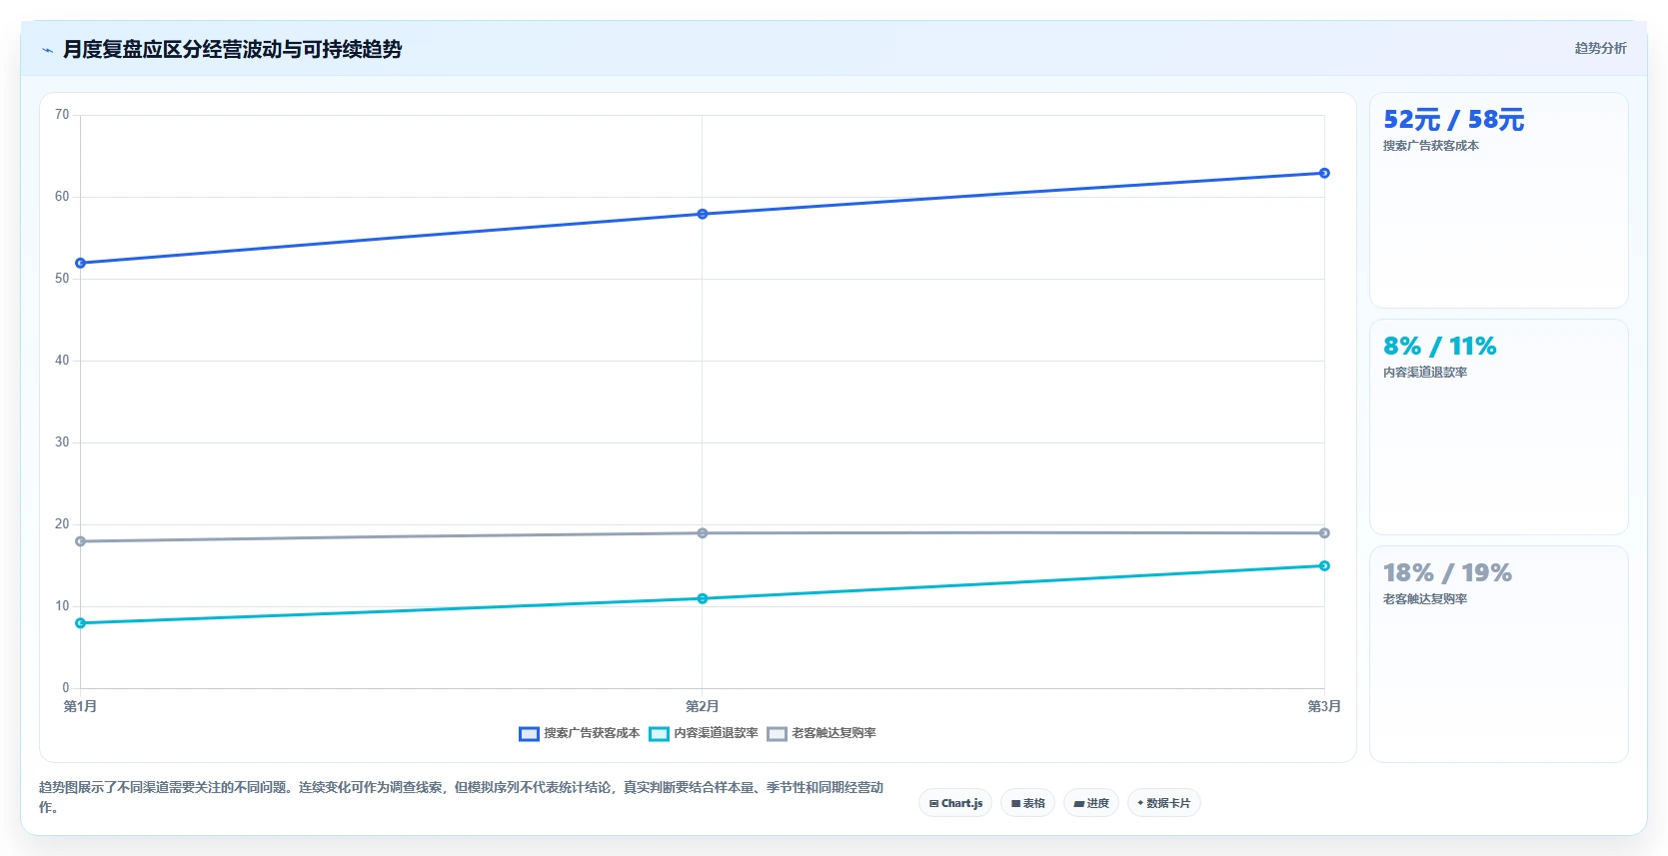Toggle the 内容渠道退款率 legend series
The width and height of the screenshot is (1668, 856).
click(x=704, y=733)
